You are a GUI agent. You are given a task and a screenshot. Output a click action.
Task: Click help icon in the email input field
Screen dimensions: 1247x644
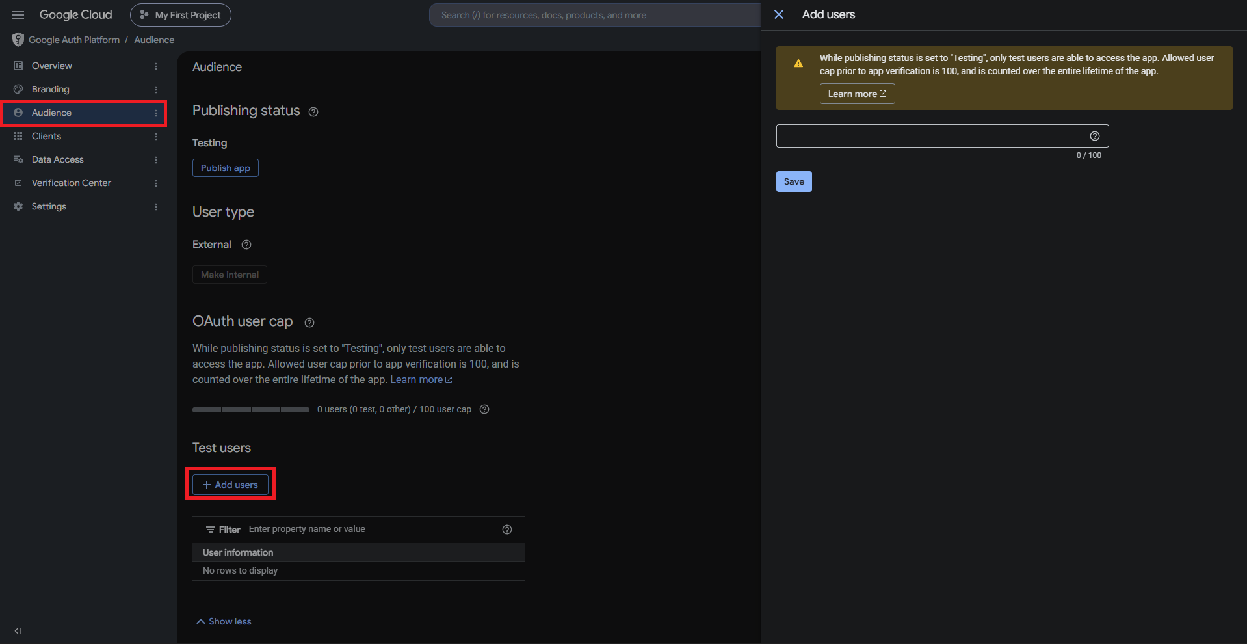pos(1095,136)
